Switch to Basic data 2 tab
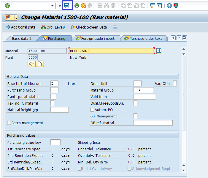 coord(22,39)
